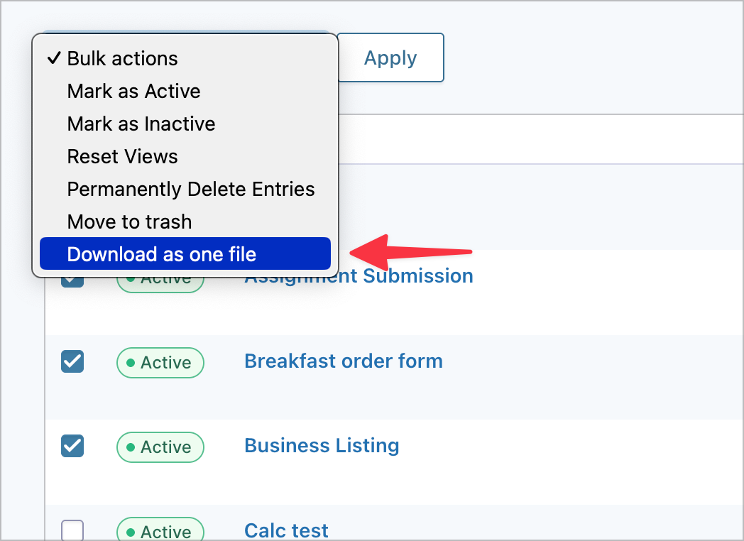The height and width of the screenshot is (541, 744).
Task: Click the Active badge beside Breakfast order form
Action: (x=160, y=362)
